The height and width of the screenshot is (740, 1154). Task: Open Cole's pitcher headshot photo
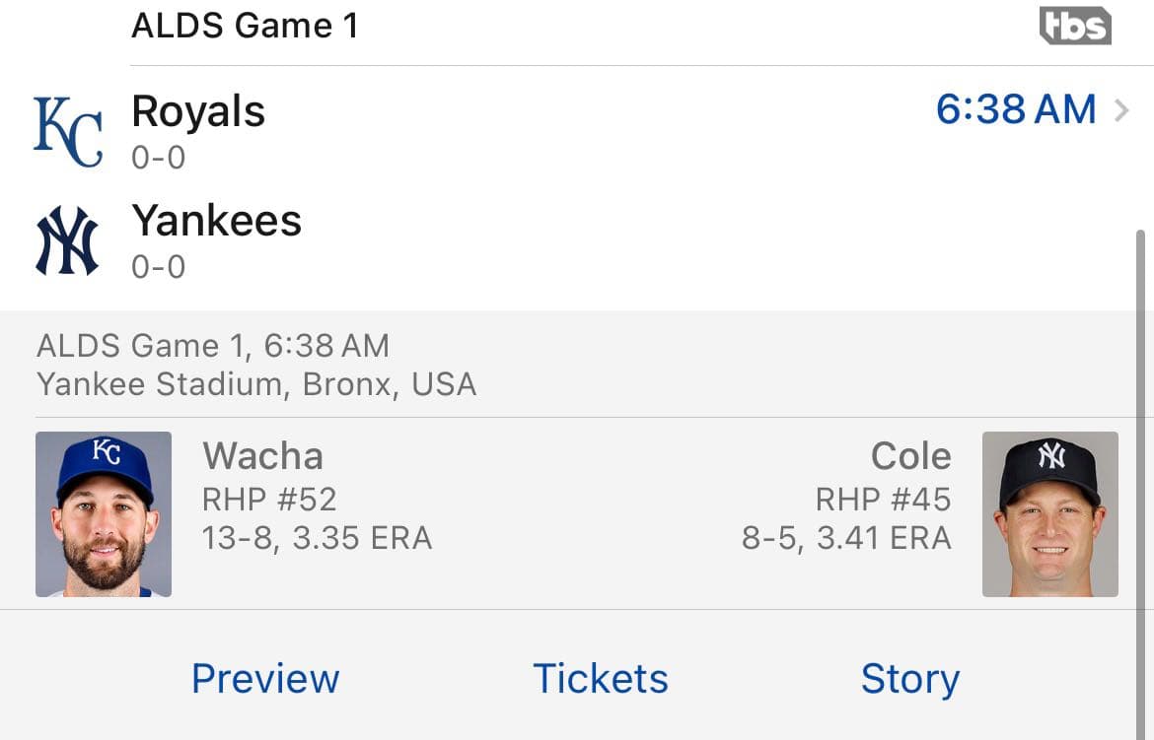click(1049, 513)
